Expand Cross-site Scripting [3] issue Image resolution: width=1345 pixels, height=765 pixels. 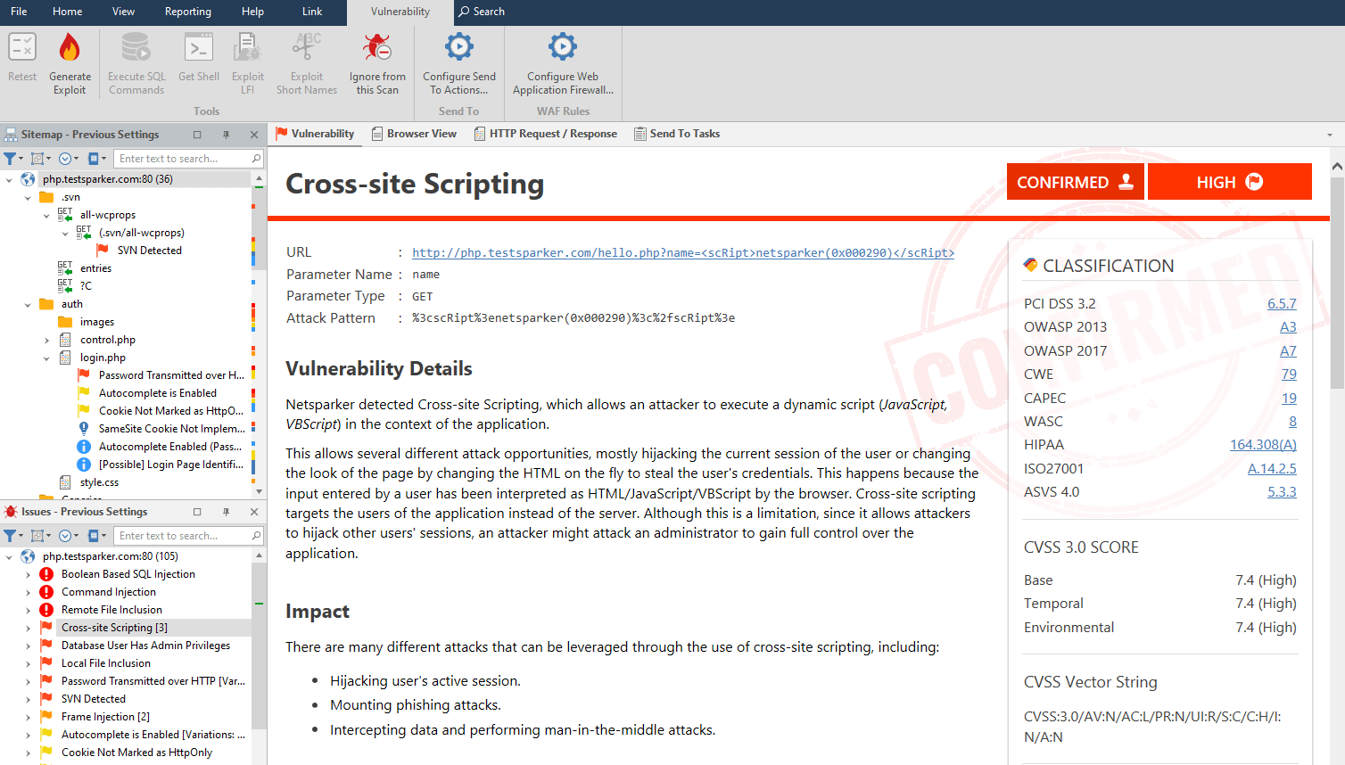[x=28, y=628]
